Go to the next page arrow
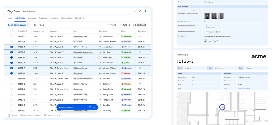The image size is (276, 125). click(130, 25)
